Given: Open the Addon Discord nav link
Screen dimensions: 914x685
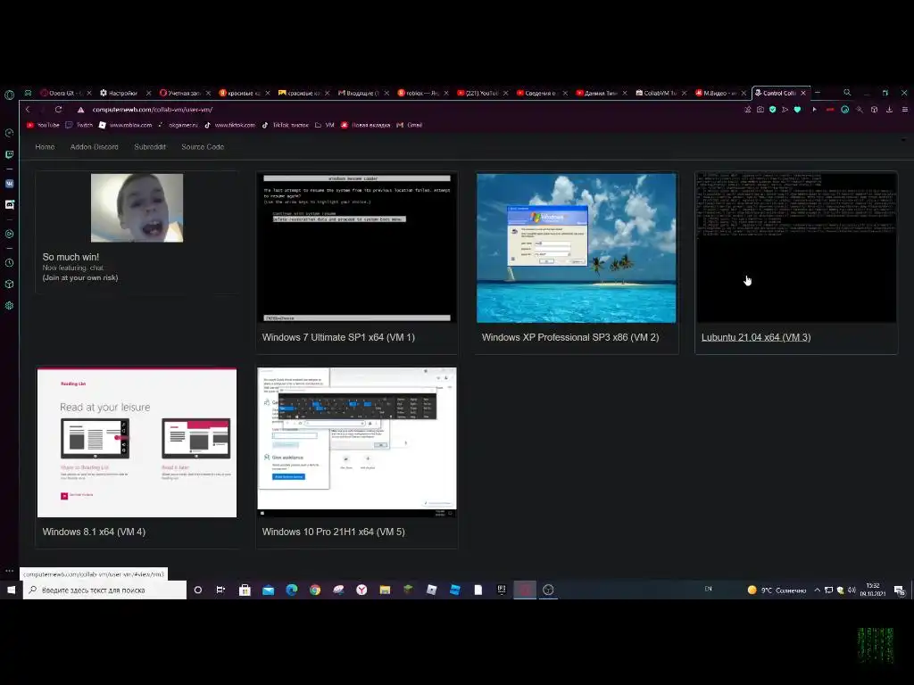Looking at the screenshot, I should [x=95, y=147].
